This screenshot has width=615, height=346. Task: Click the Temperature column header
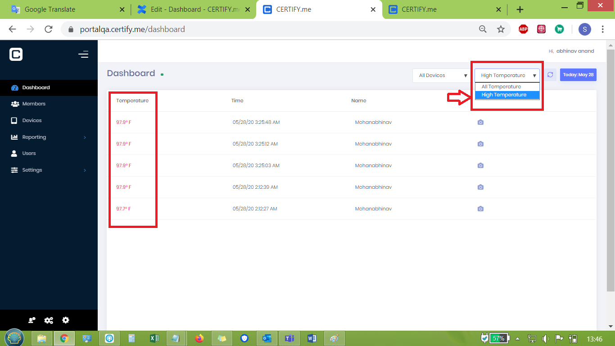pos(132,100)
